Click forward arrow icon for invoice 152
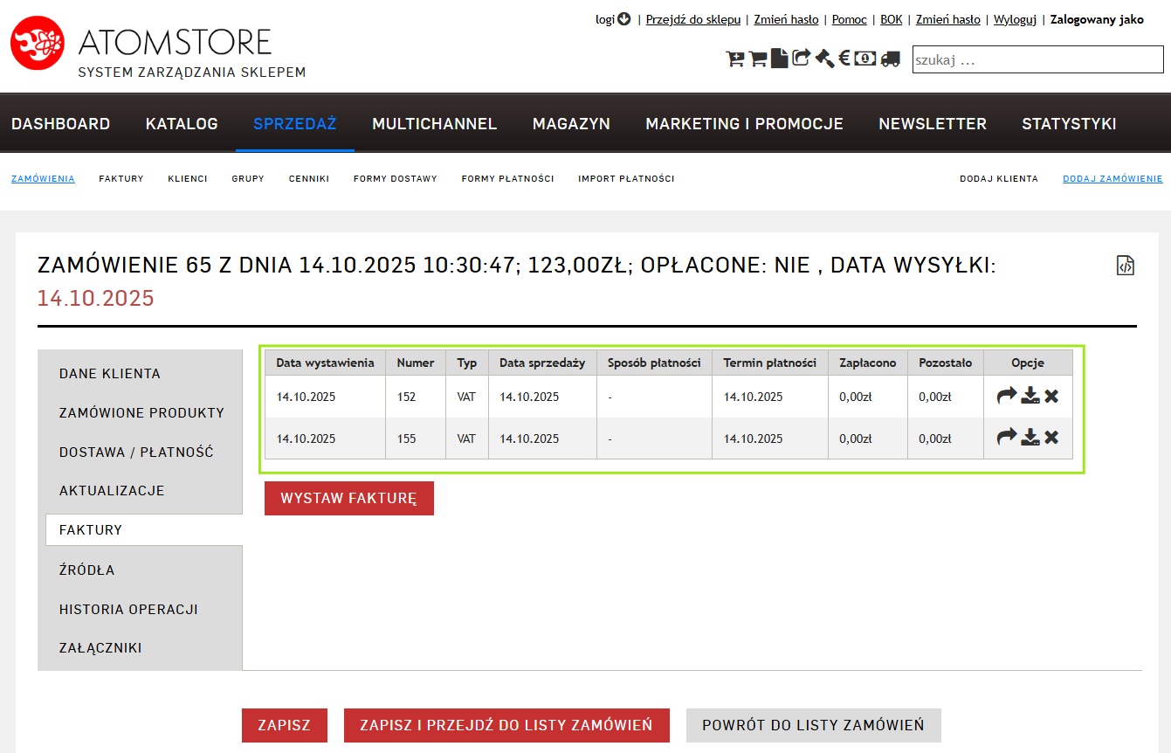The height and width of the screenshot is (753, 1171). pyautogui.click(x=1007, y=396)
